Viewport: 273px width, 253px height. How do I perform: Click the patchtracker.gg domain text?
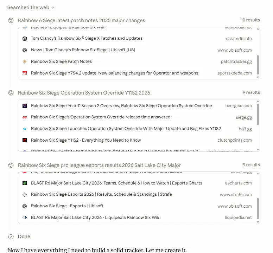tap(236, 61)
